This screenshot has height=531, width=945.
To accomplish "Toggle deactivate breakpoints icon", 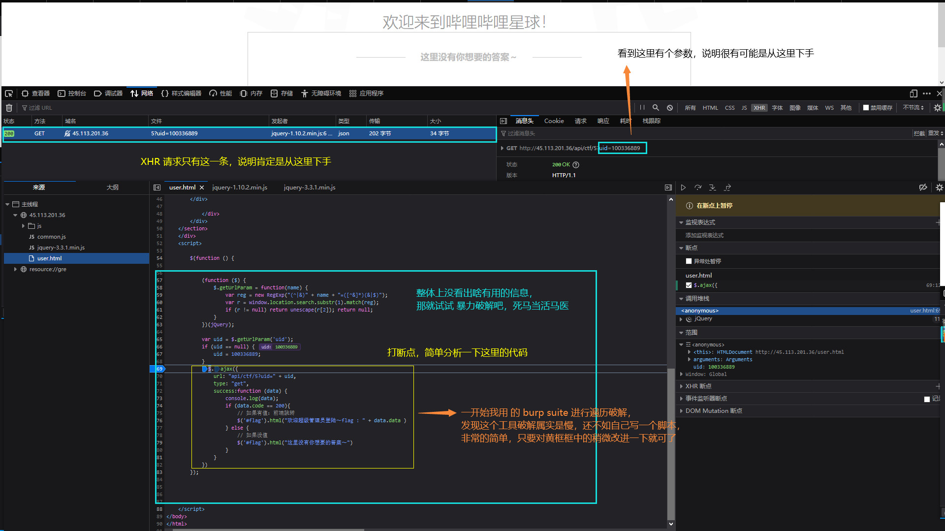I will tap(923, 187).
